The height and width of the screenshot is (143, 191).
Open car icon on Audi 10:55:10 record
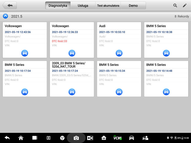pyautogui.click(x=119, y=53)
